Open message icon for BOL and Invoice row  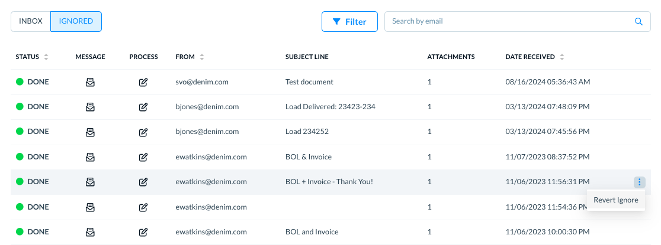[90, 232]
